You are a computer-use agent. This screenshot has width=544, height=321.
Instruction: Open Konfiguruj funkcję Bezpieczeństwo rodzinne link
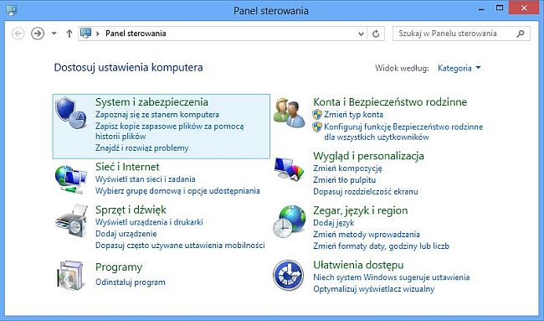click(x=403, y=132)
